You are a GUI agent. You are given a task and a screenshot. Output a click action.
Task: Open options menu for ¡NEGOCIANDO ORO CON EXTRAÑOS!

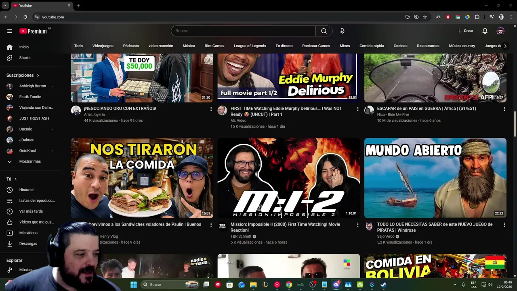[x=211, y=109]
